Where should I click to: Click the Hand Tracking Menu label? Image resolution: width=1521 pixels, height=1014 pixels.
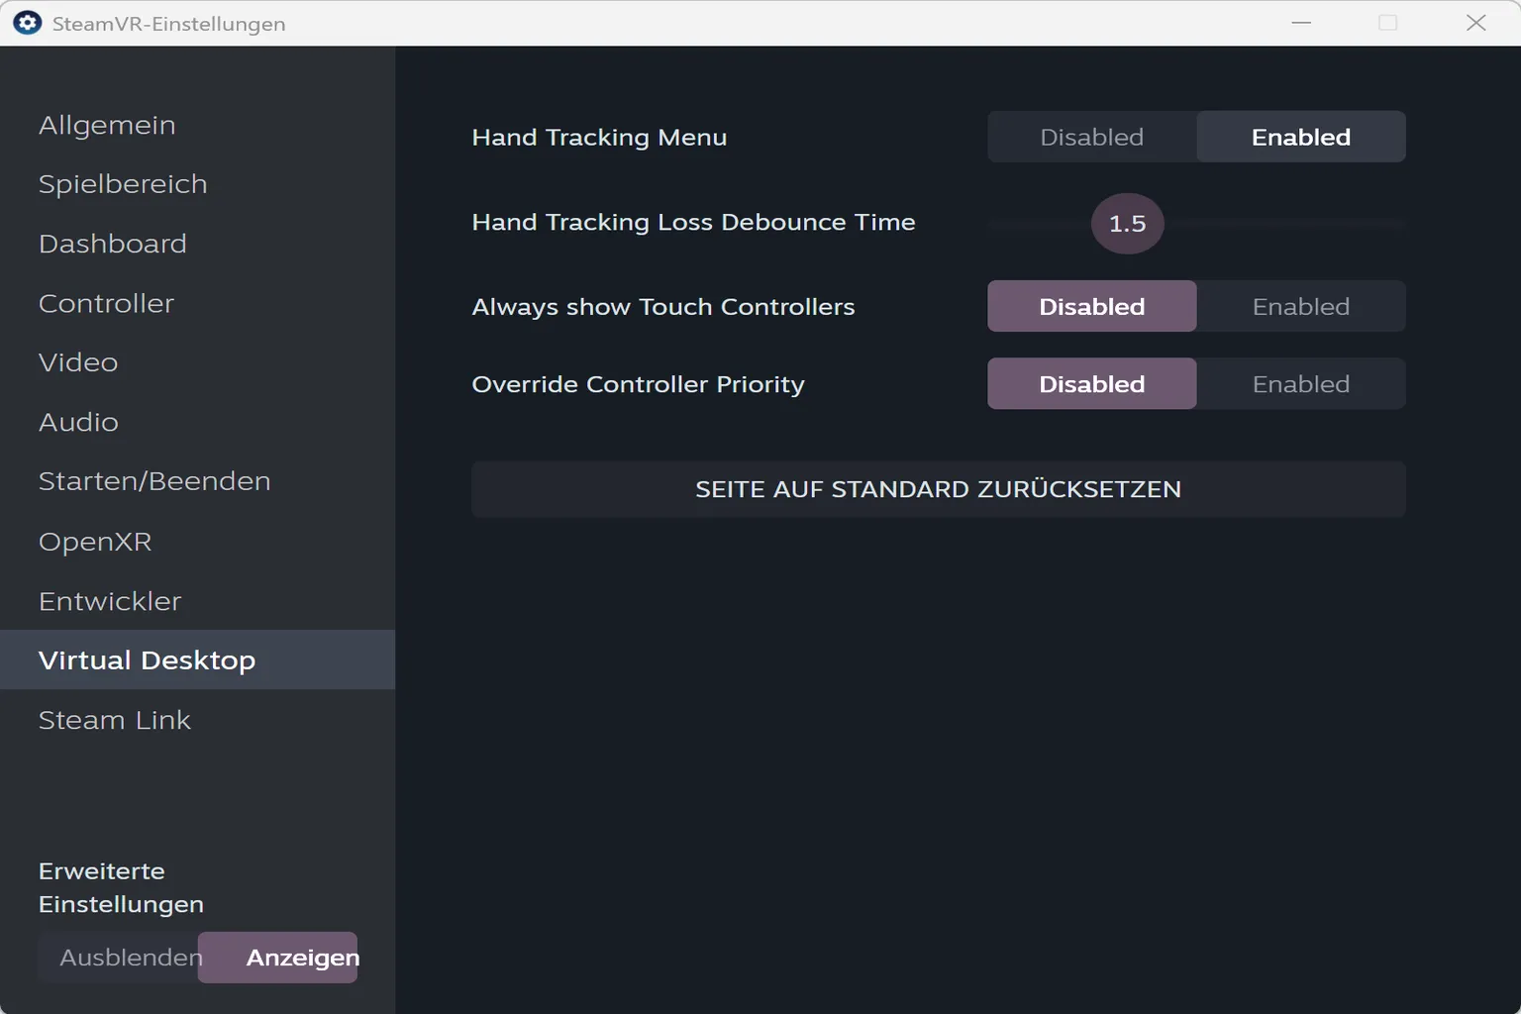[x=599, y=137]
